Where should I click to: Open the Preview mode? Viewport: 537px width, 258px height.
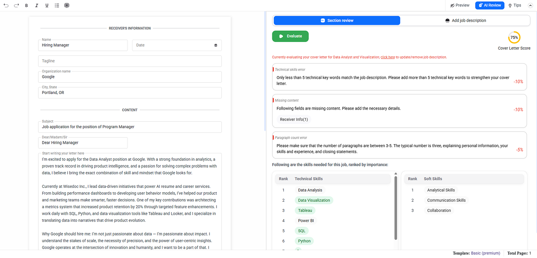[x=460, y=5]
